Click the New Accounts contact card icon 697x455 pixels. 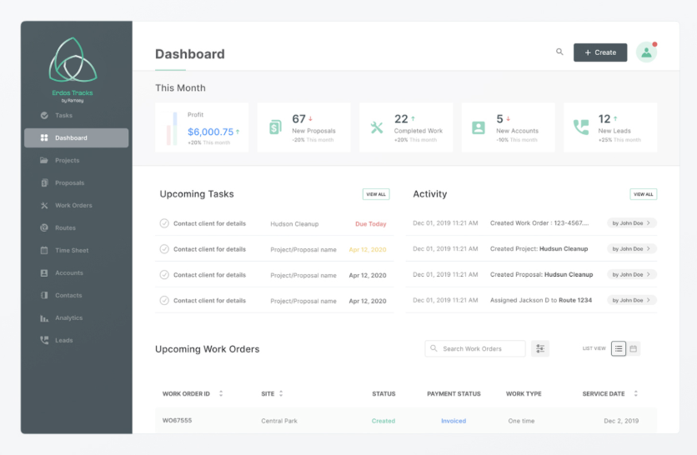click(x=479, y=127)
